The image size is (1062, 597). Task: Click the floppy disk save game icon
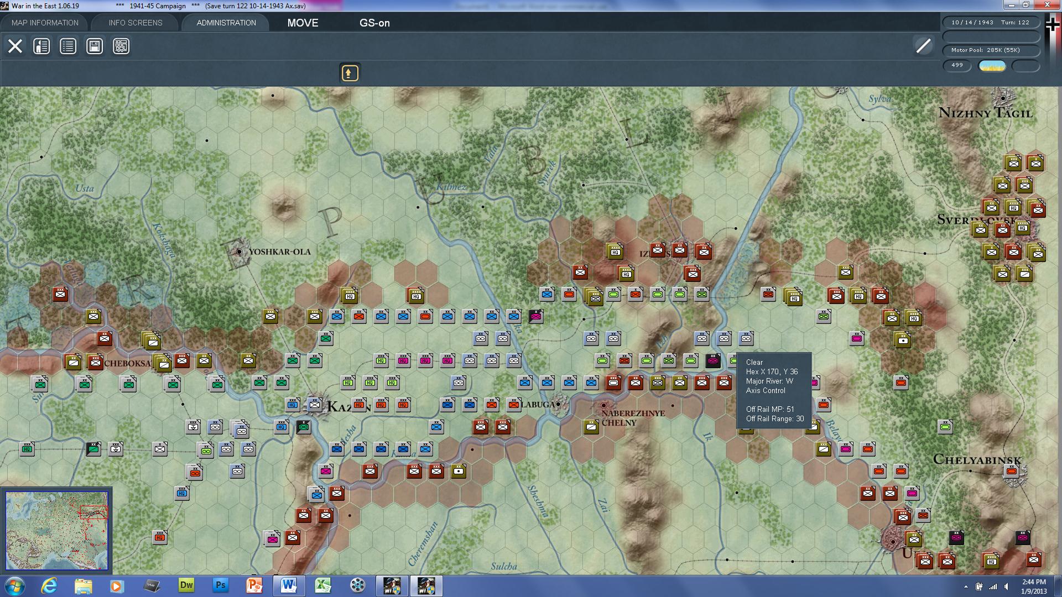coord(95,46)
